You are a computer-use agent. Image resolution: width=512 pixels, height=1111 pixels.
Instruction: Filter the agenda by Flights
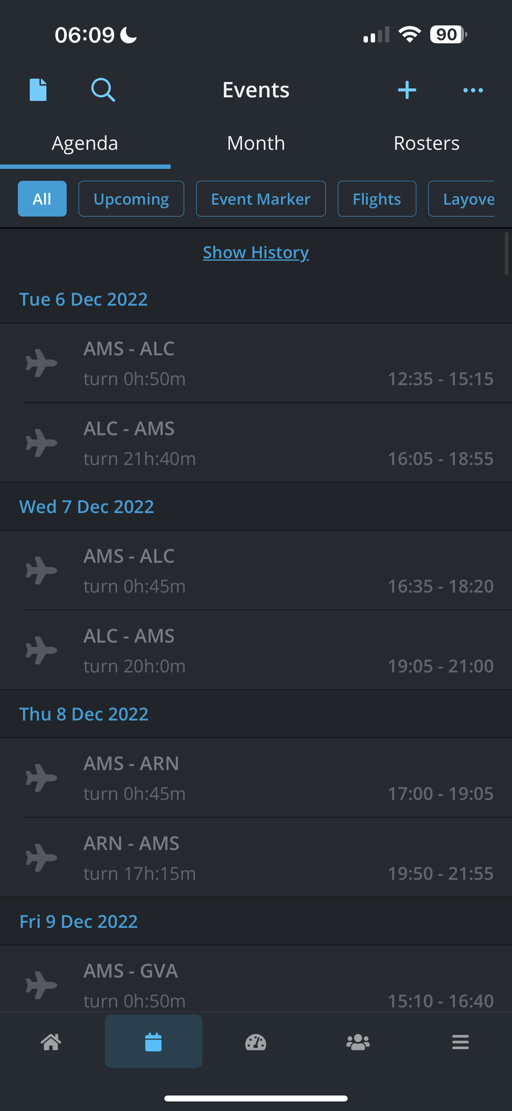(x=377, y=199)
